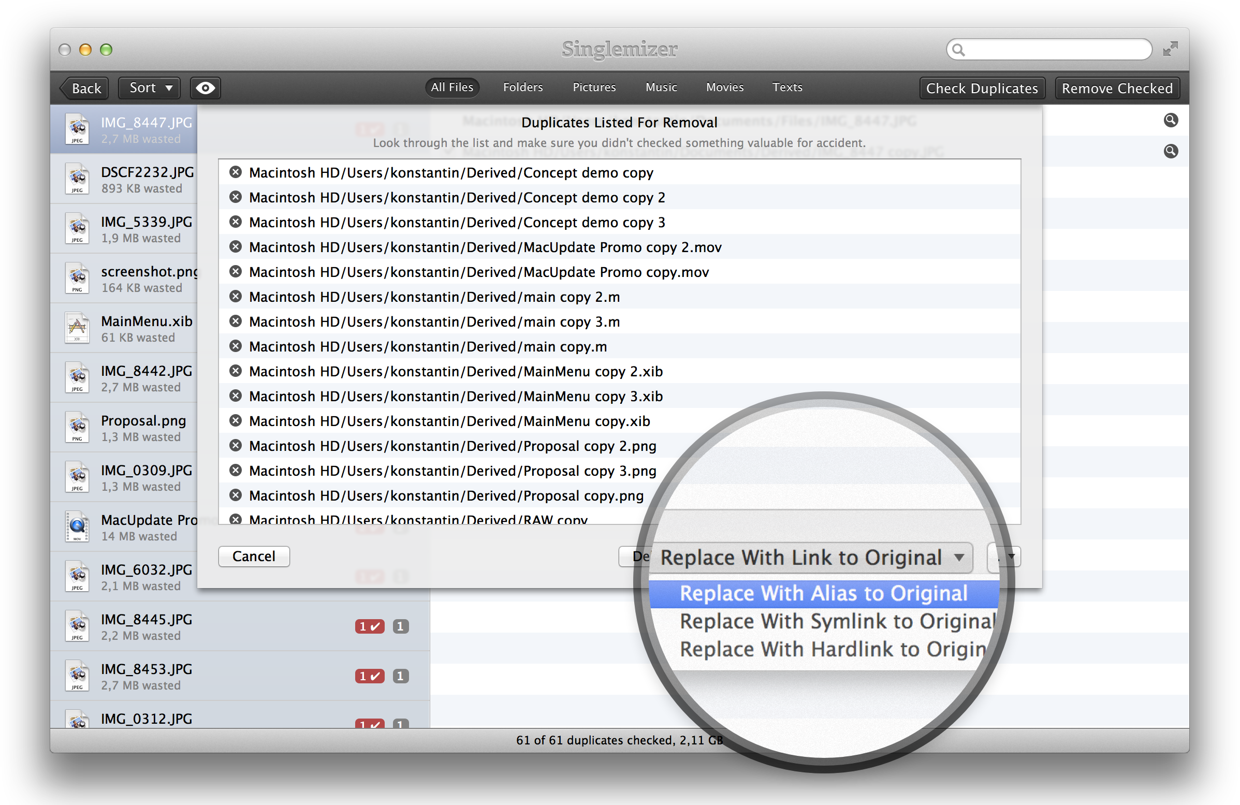Open the small dropdown arrow beside the replace menu

[1004, 557]
